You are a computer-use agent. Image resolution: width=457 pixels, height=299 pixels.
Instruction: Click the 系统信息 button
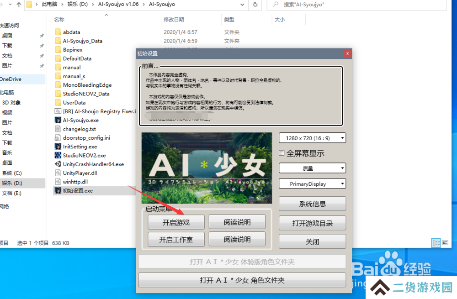[312, 204]
